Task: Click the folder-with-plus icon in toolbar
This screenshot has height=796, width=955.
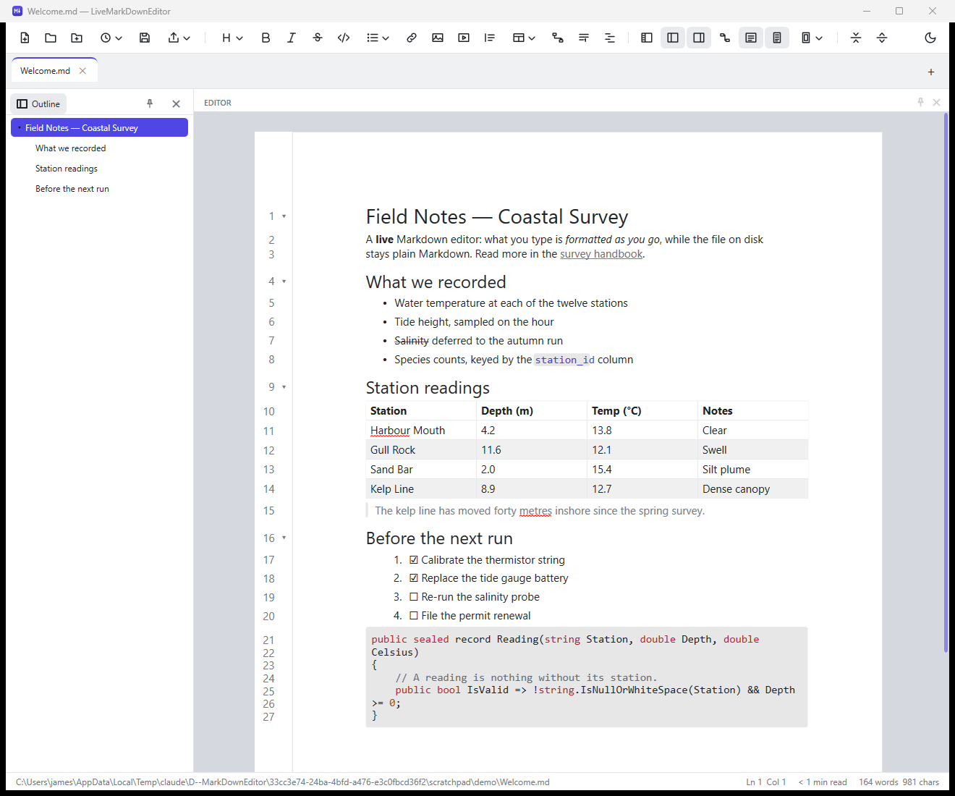Action: (77, 38)
